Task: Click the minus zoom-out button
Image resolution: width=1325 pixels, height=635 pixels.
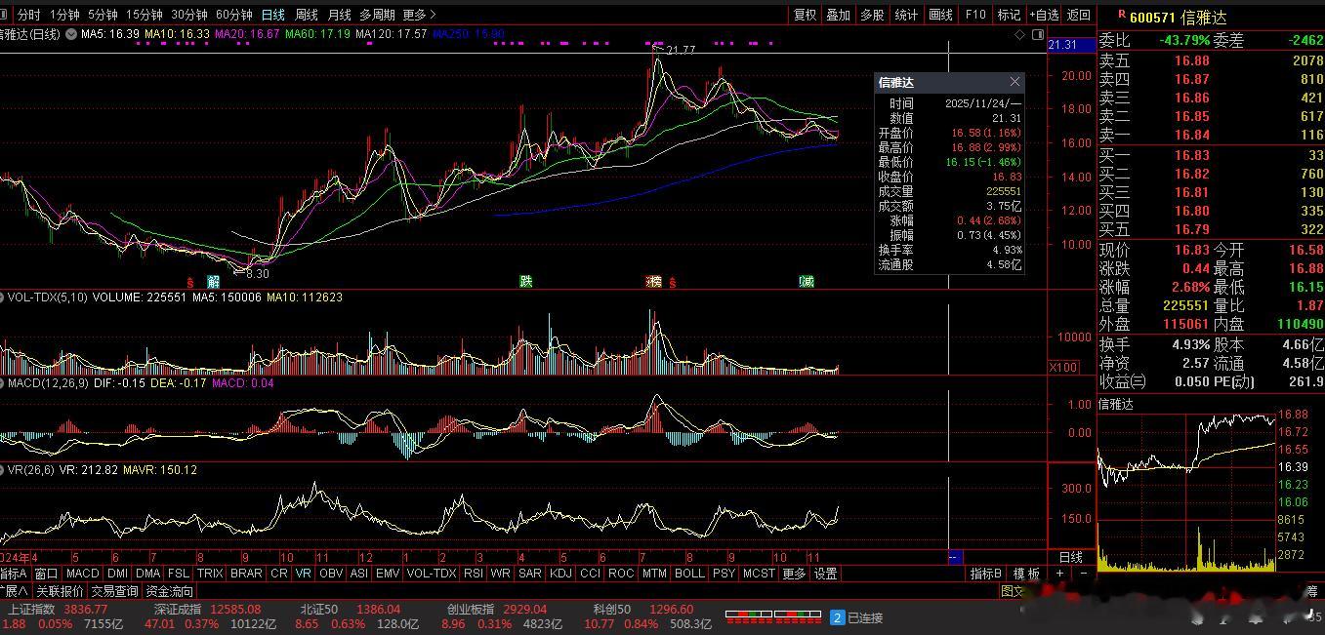Action: (x=1083, y=574)
